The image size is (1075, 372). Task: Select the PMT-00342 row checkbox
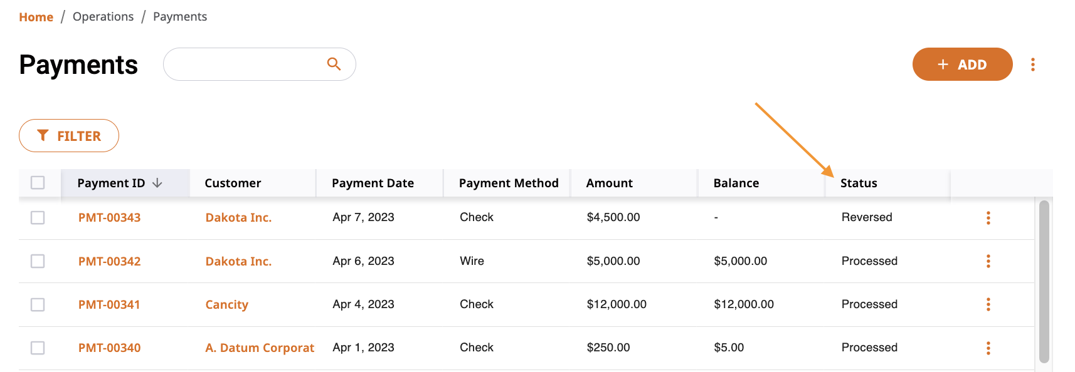tap(38, 261)
